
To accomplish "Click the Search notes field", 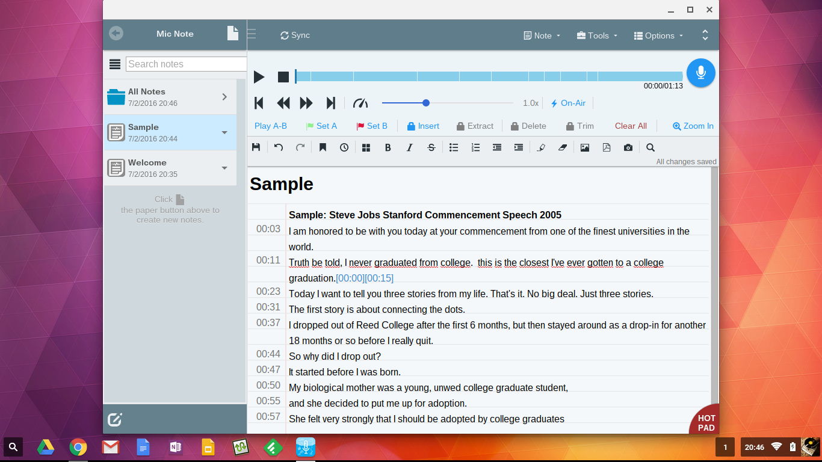I will [187, 64].
